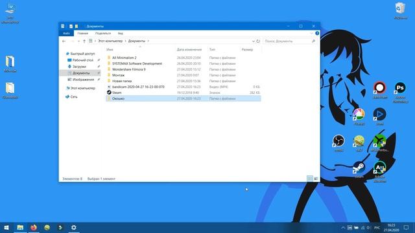Select Загрузки in navigation pane

pyautogui.click(x=79, y=67)
